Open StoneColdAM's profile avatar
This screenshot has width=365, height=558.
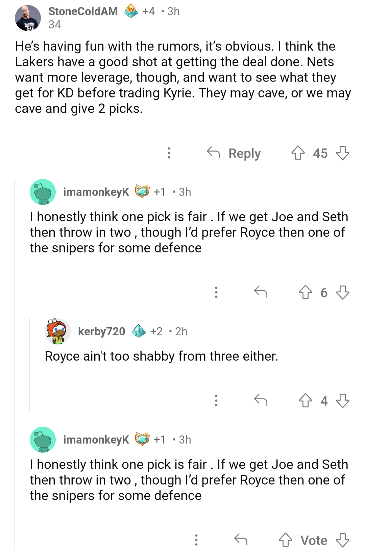[x=28, y=18]
